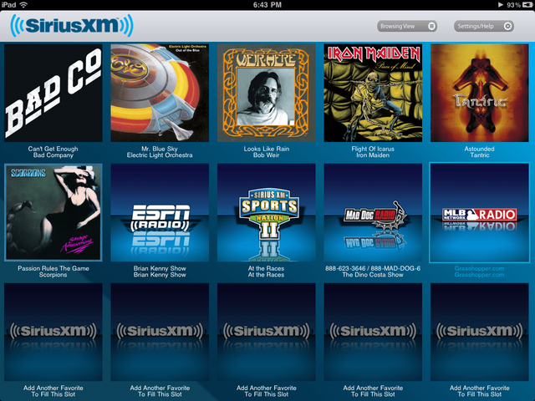Tap the SiriusXM logo in header

[x=72, y=26]
